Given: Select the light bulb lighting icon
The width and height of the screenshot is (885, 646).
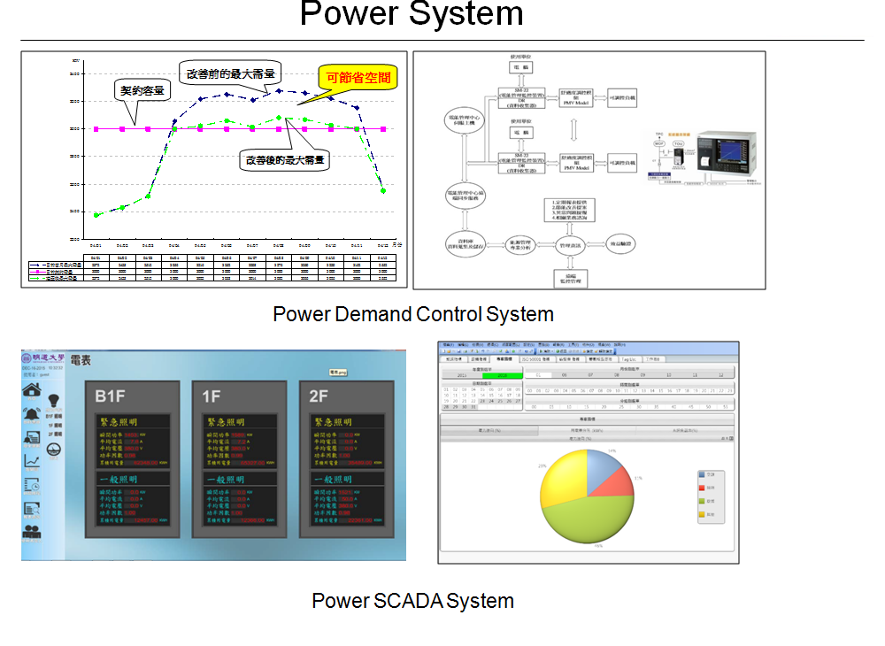Looking at the screenshot, I should tap(54, 401).
